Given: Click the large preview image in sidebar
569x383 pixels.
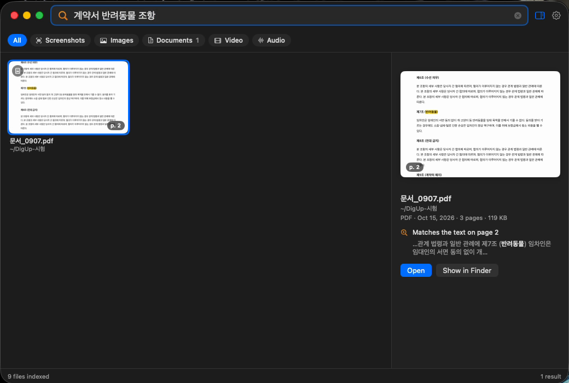Looking at the screenshot, I should (x=480, y=124).
